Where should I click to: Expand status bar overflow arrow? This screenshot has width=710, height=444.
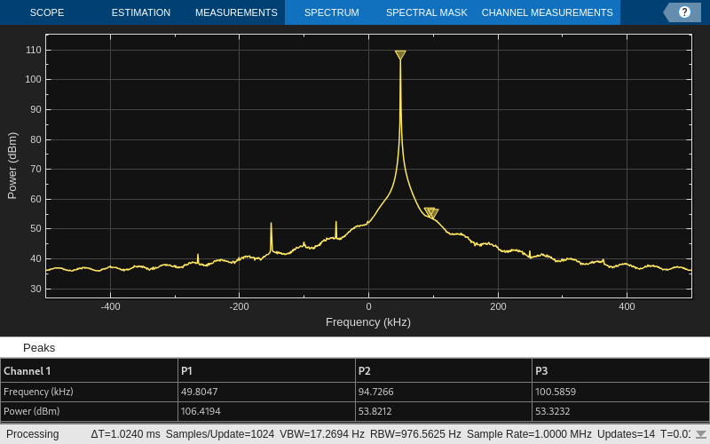(700, 434)
